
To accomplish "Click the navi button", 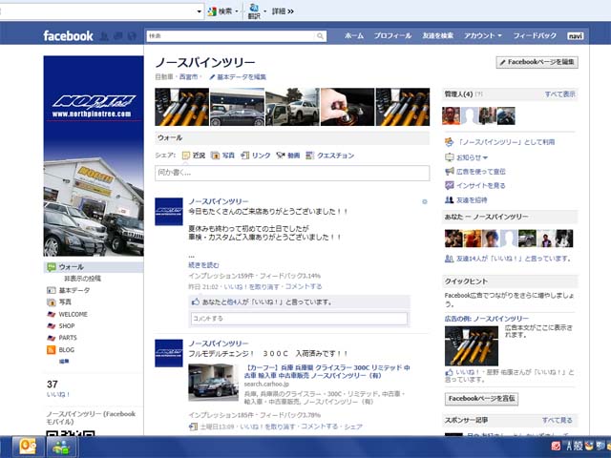I will (x=575, y=36).
